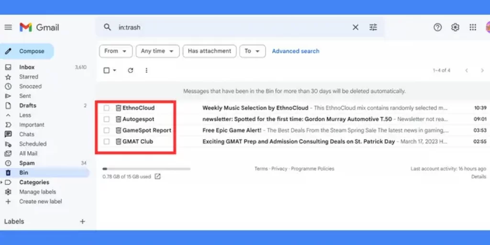Go to newer messages arrow
490x245 pixels.
tap(466, 70)
